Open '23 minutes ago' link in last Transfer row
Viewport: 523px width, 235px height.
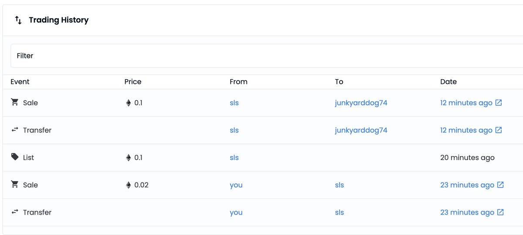[467, 212]
